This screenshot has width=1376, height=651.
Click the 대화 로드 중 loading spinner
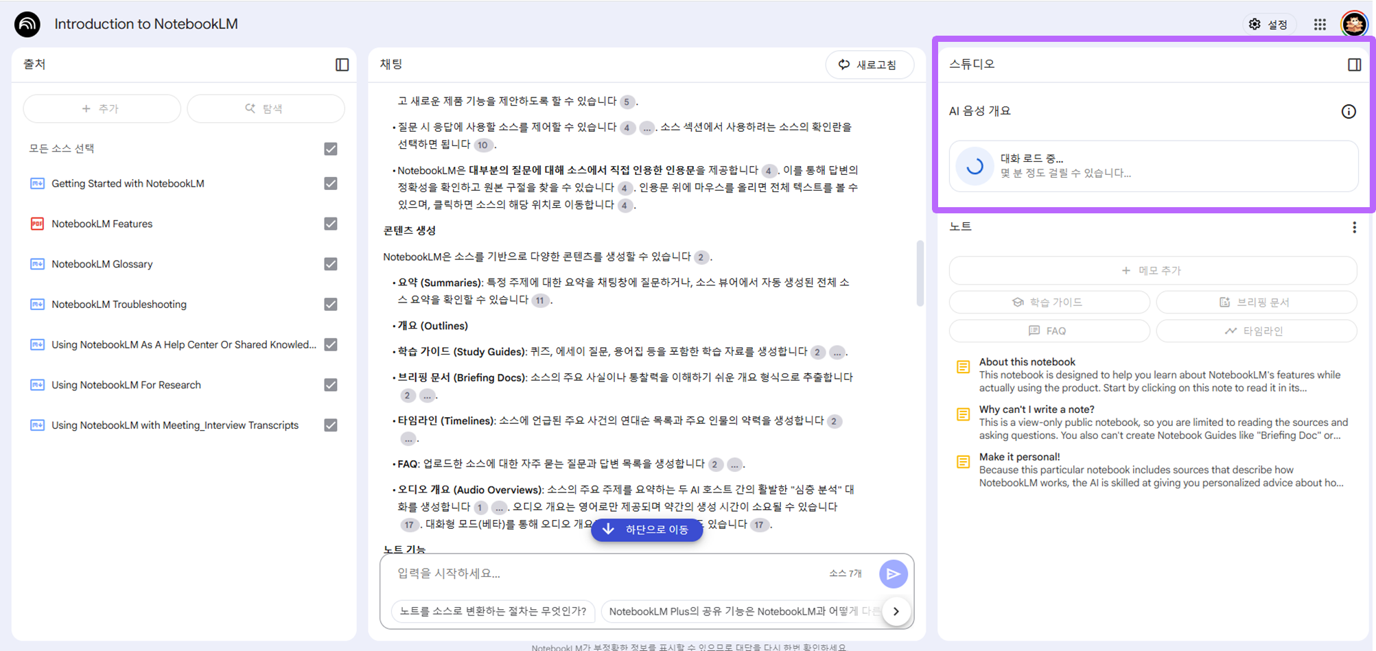[x=975, y=166]
